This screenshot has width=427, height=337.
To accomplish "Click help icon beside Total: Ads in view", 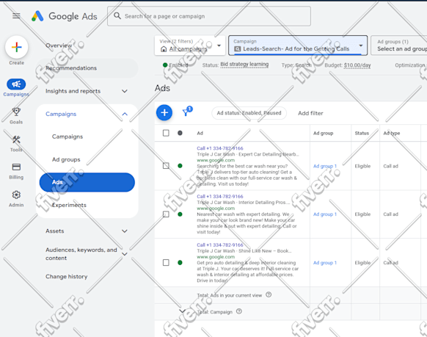I will coord(269,294).
